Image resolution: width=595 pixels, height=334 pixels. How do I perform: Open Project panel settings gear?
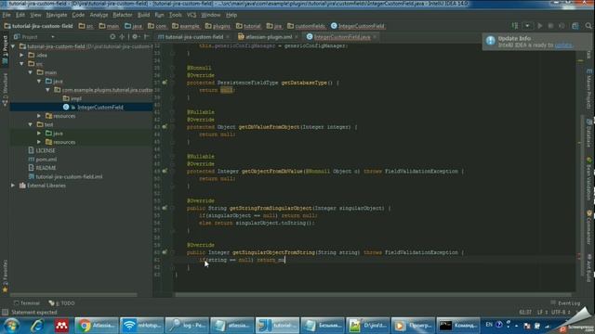tap(135, 37)
